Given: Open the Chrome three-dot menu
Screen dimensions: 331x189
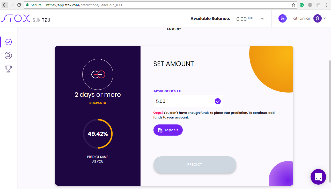Looking at the screenshot, I should tap(327, 5).
